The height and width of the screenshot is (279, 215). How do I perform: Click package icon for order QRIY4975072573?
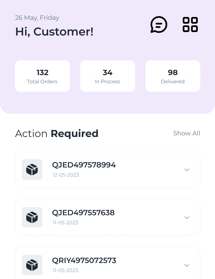[32, 265]
